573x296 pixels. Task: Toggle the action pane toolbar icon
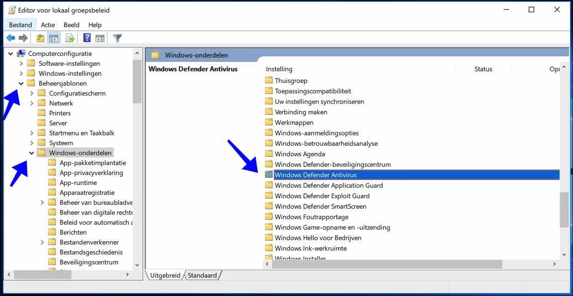tap(100, 38)
